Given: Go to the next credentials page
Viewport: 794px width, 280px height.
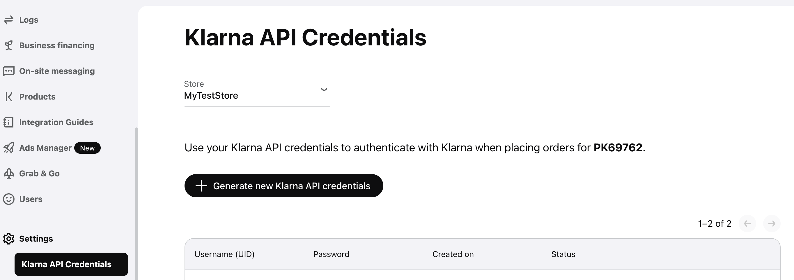Looking at the screenshot, I should [772, 224].
